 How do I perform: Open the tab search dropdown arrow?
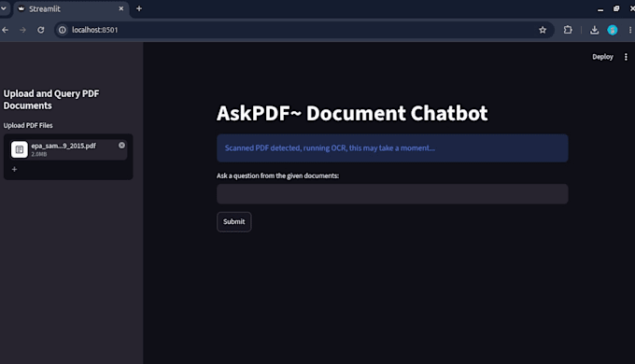[x=4, y=8]
